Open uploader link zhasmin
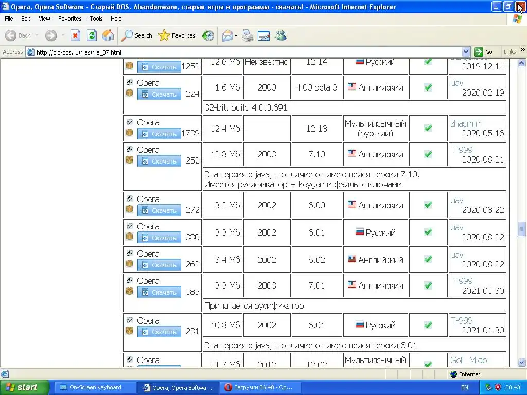Image resolution: width=527 pixels, height=395 pixels. pyautogui.click(x=465, y=123)
